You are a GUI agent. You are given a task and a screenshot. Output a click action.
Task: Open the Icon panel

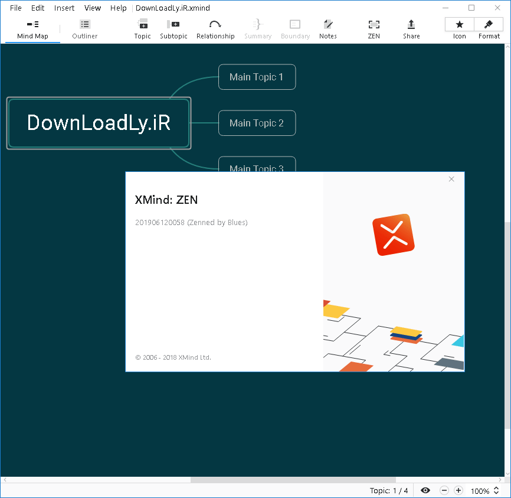pyautogui.click(x=459, y=29)
